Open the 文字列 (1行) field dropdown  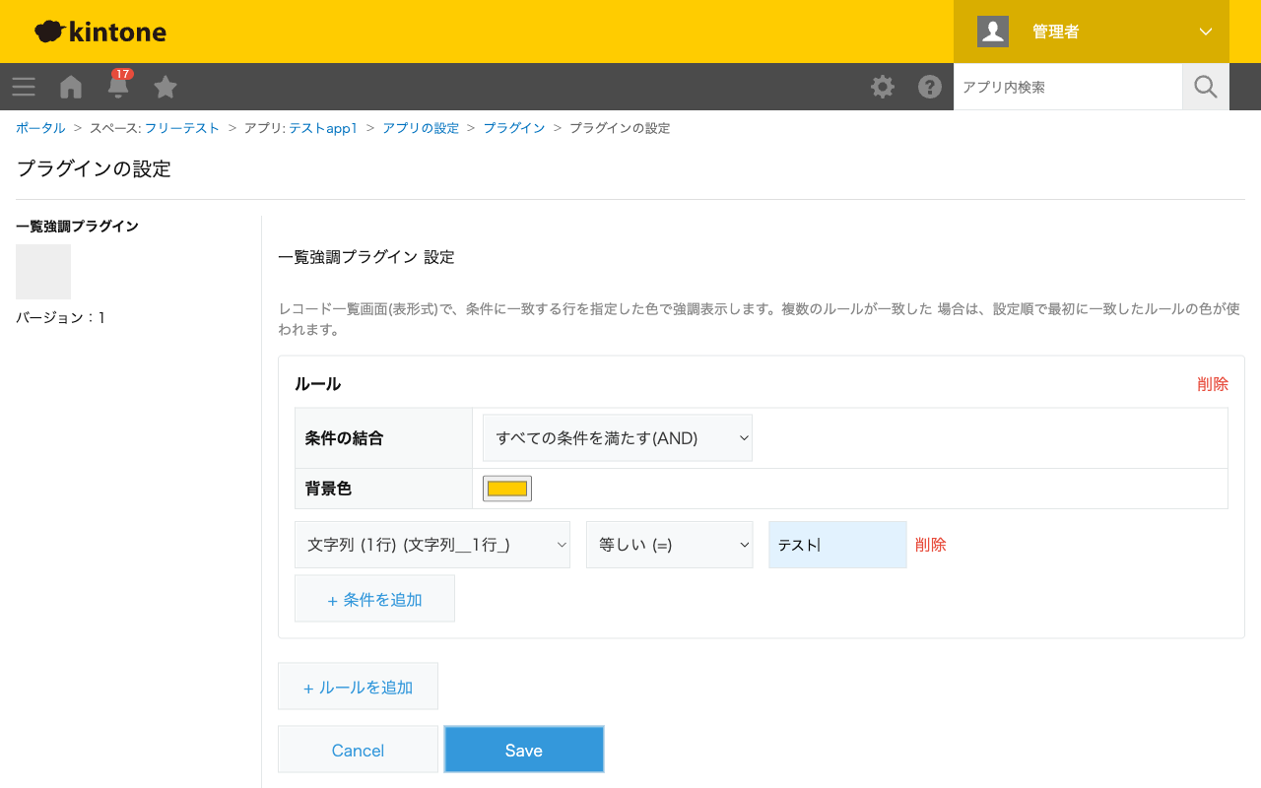coord(432,545)
